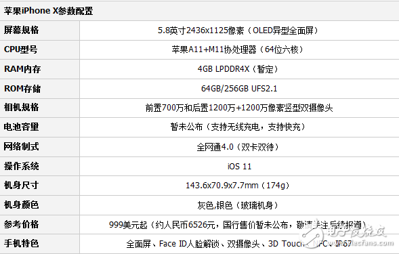Click the 苹果A11+M11协处理器 value
This screenshot has height=254, width=399.
238,49
